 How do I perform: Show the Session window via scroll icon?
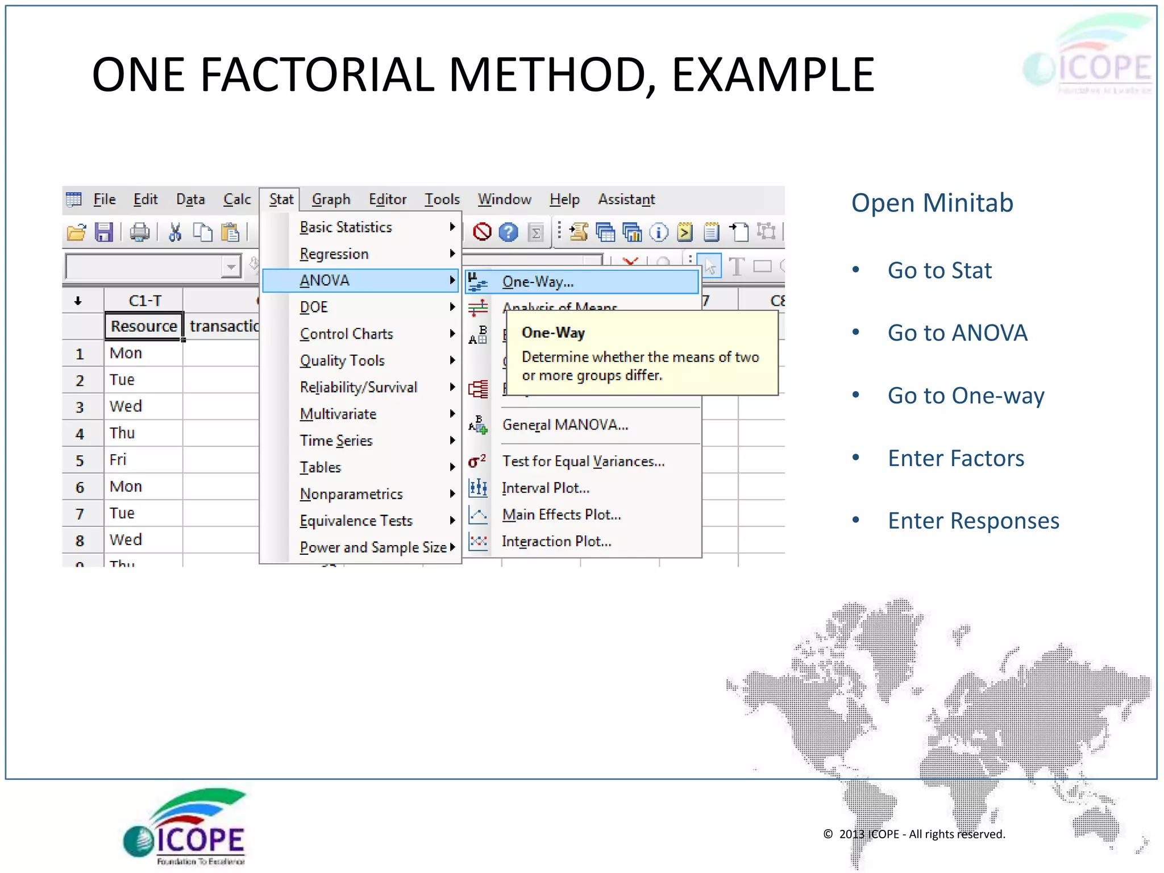tap(579, 232)
